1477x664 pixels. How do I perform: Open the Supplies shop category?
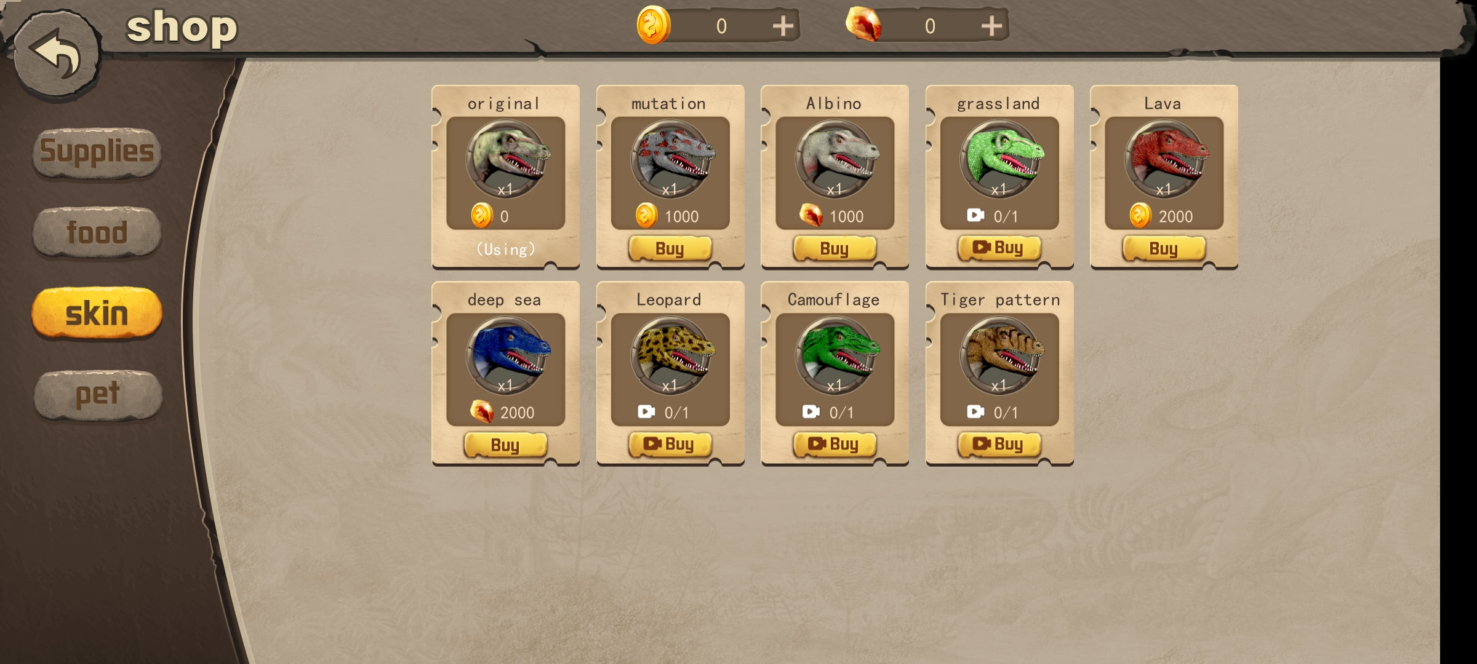(97, 152)
